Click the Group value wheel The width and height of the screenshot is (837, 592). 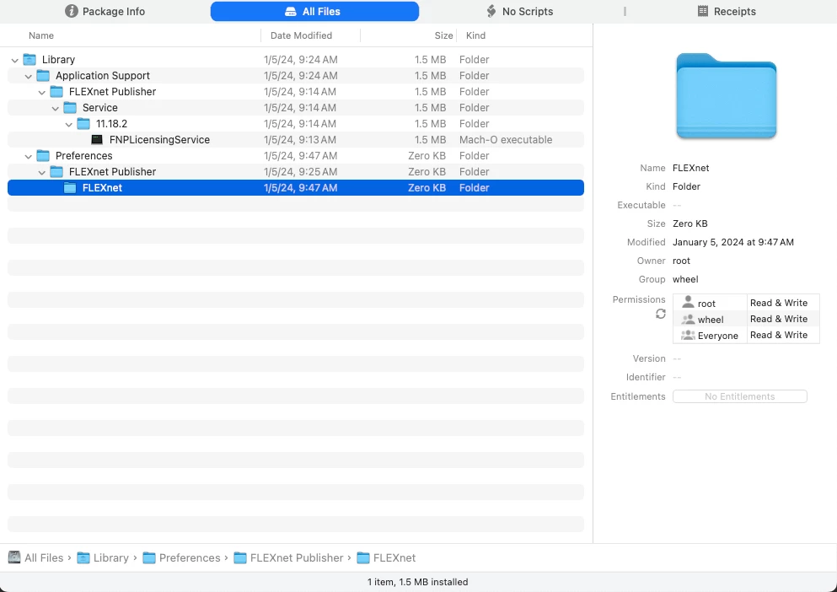point(685,279)
